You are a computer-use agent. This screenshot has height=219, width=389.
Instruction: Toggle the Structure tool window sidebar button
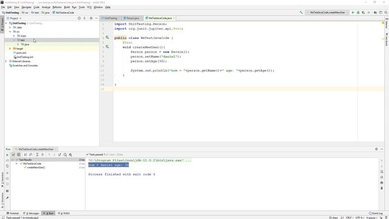pyautogui.click(x=2, y=200)
